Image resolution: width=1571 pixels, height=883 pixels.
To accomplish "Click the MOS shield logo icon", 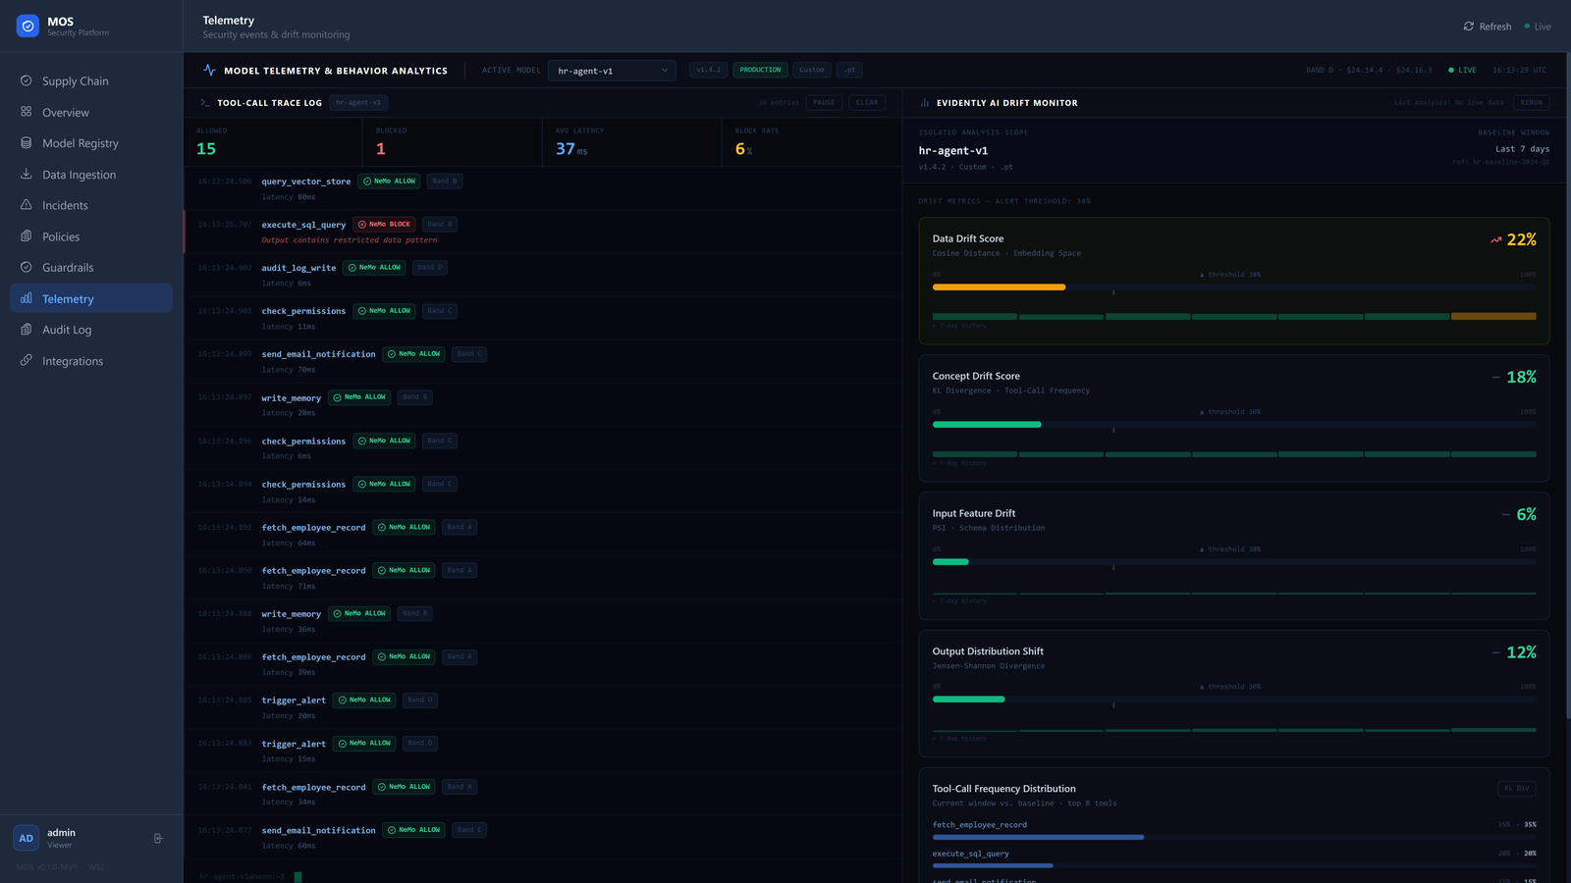I will pos(27,26).
